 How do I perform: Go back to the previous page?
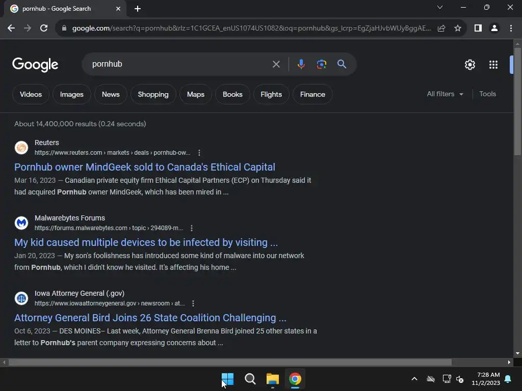point(11,29)
